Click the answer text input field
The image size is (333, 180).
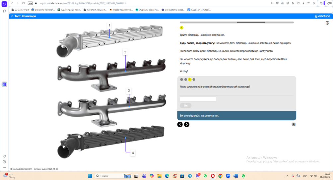(198, 99)
